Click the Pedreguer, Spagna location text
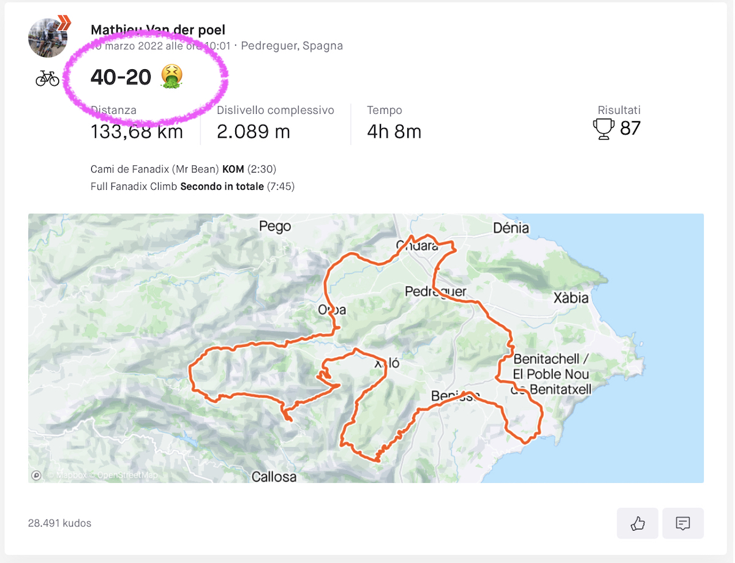The height and width of the screenshot is (563, 735). [x=292, y=46]
